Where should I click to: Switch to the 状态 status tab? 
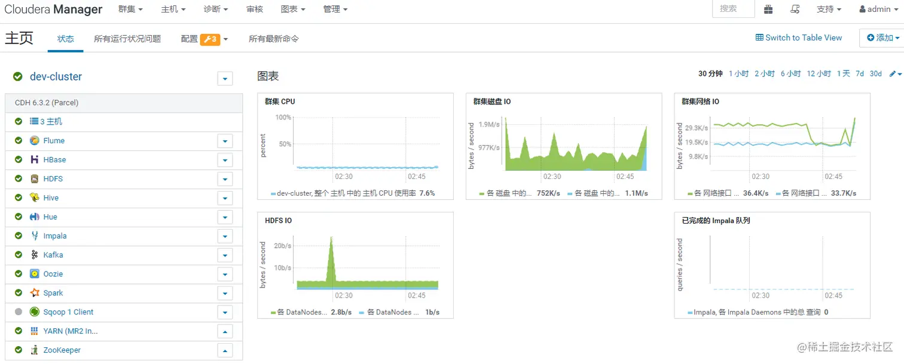(x=66, y=39)
